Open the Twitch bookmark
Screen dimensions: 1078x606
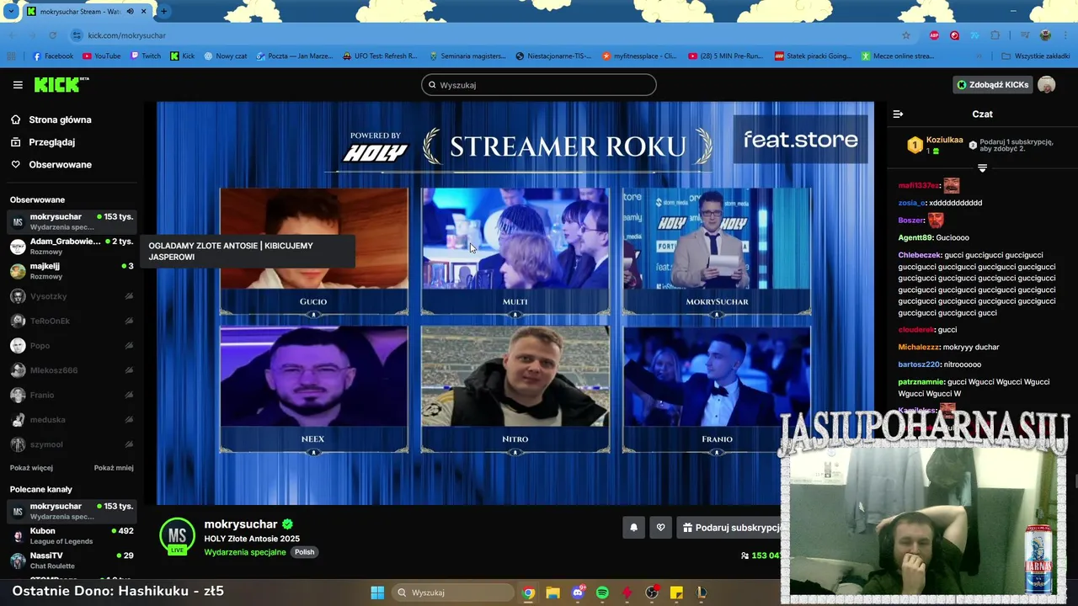146,56
